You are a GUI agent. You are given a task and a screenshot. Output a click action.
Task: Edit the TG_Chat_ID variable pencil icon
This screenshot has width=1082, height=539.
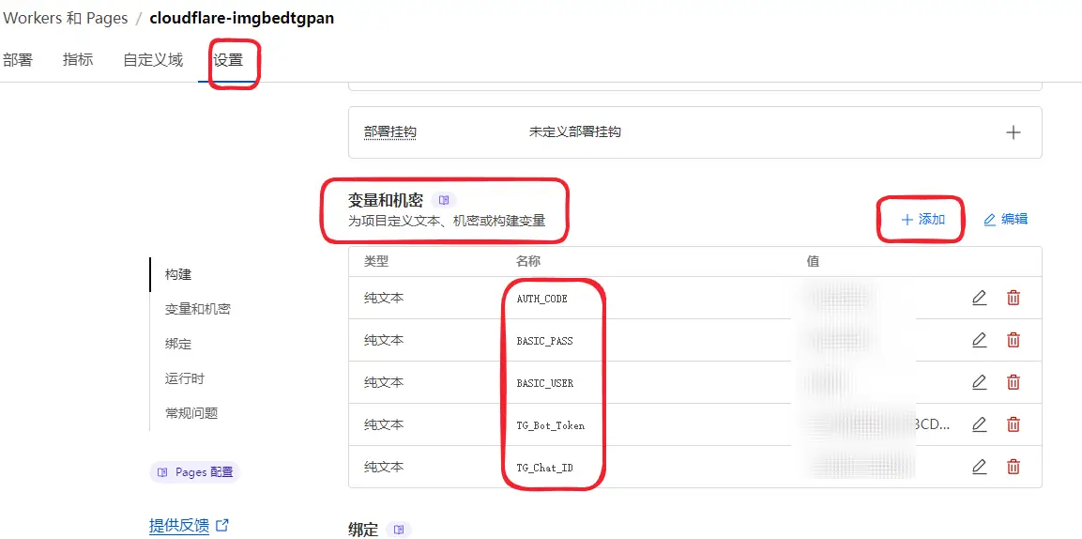coord(979,468)
